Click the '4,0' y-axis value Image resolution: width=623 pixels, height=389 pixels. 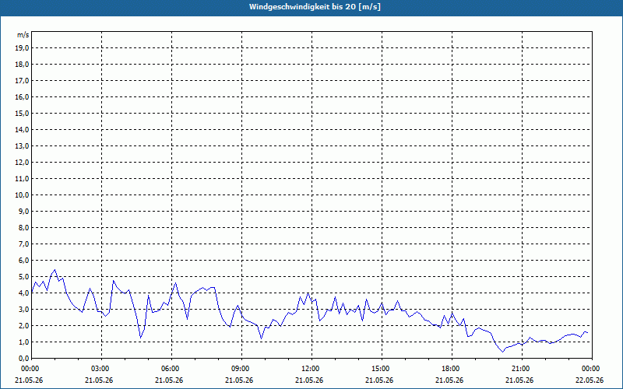(23, 293)
